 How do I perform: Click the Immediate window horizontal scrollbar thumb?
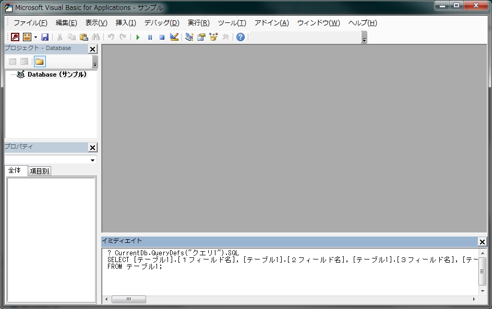click(128, 299)
